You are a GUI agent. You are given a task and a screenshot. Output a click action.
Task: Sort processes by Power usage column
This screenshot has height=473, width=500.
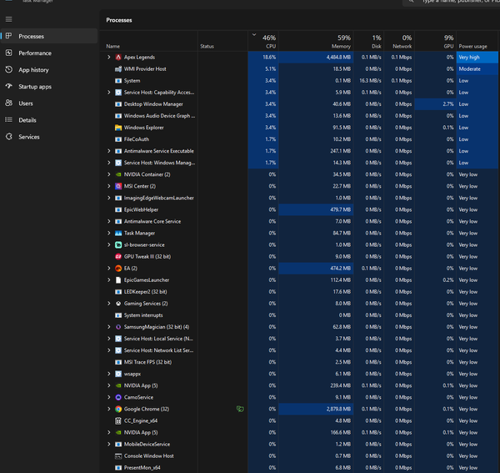click(x=473, y=46)
